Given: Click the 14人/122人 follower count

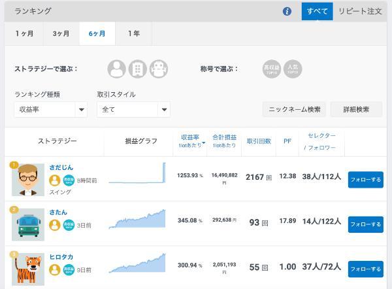Looking at the screenshot, I should pyautogui.click(x=321, y=221).
